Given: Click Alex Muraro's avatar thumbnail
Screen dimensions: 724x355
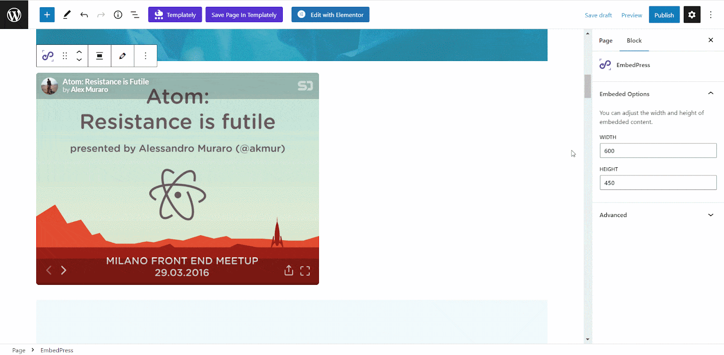Looking at the screenshot, I should 49,85.
